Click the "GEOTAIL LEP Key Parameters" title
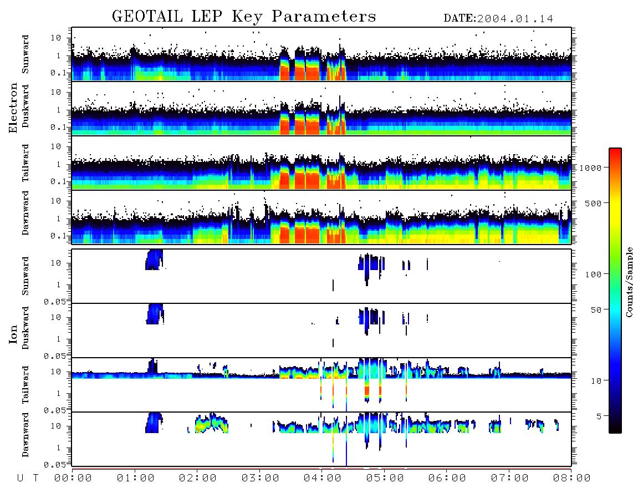 (x=244, y=17)
